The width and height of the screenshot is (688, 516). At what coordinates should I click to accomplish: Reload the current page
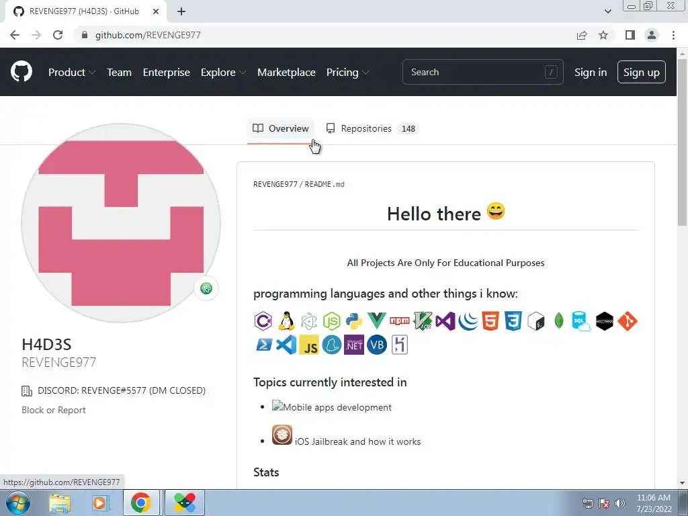[x=58, y=35]
